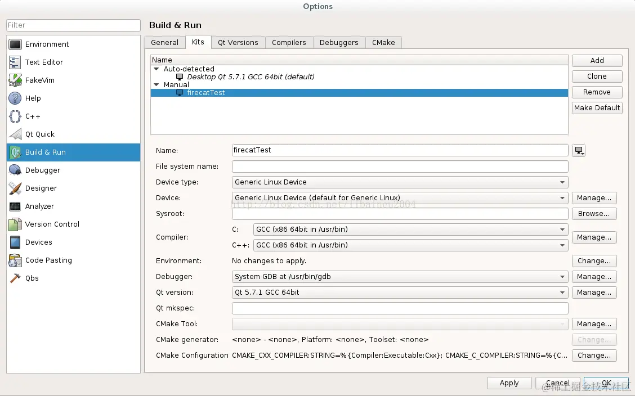Click the Apply button
Image resolution: width=635 pixels, height=396 pixels.
pos(509,383)
